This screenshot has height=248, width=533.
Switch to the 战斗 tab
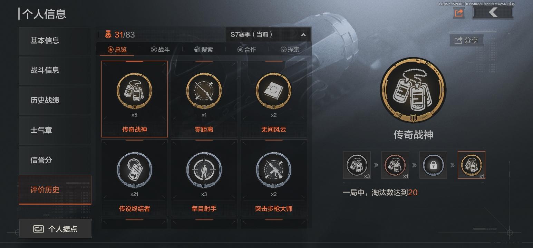coord(161,50)
